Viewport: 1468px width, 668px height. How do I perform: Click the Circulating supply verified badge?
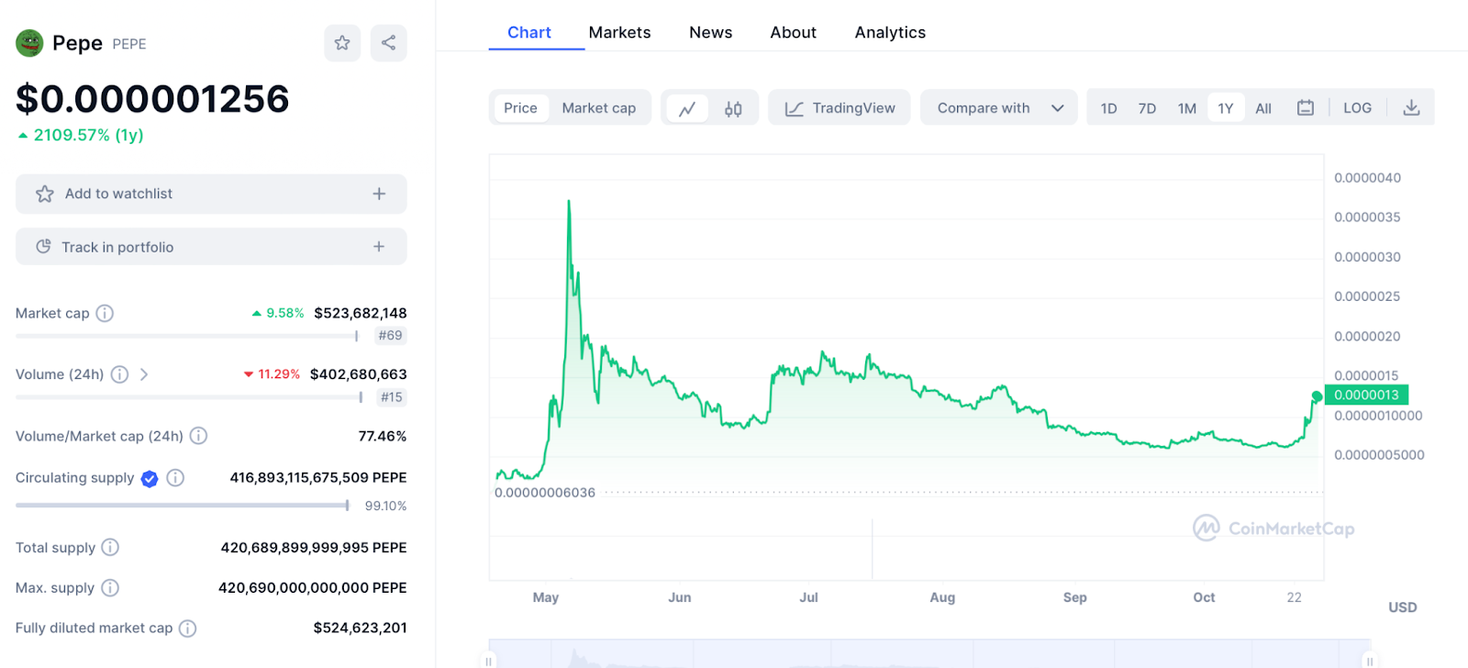click(x=150, y=478)
